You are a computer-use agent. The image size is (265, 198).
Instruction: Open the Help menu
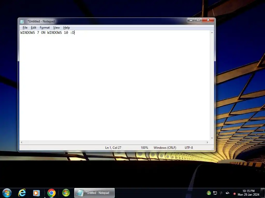pos(67,28)
